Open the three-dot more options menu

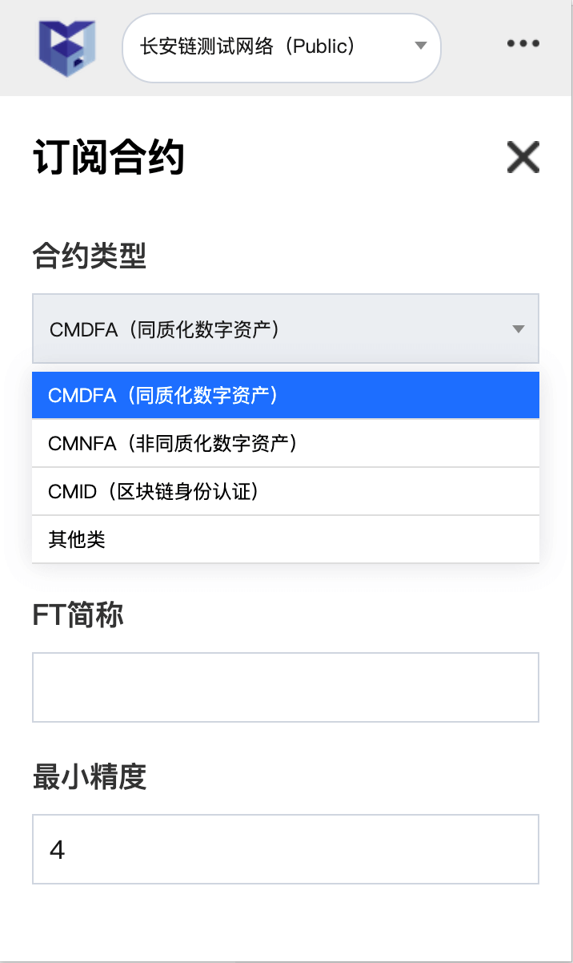523,44
